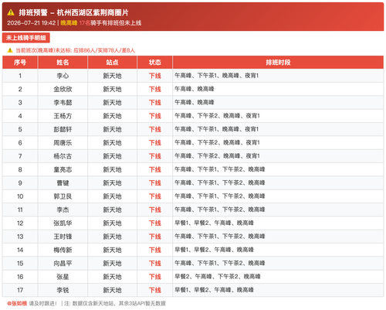Click the 请及时跟进! footer text
The height and width of the screenshot is (310, 386).
pos(43,303)
